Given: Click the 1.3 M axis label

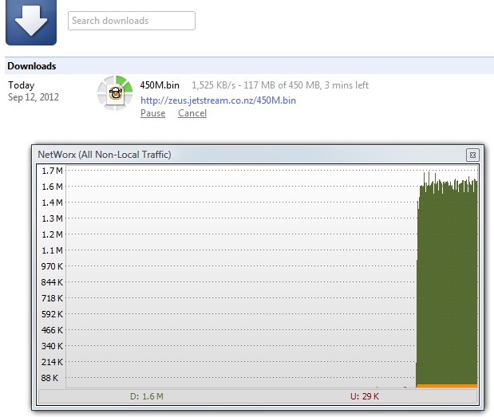Looking at the screenshot, I should [53, 218].
